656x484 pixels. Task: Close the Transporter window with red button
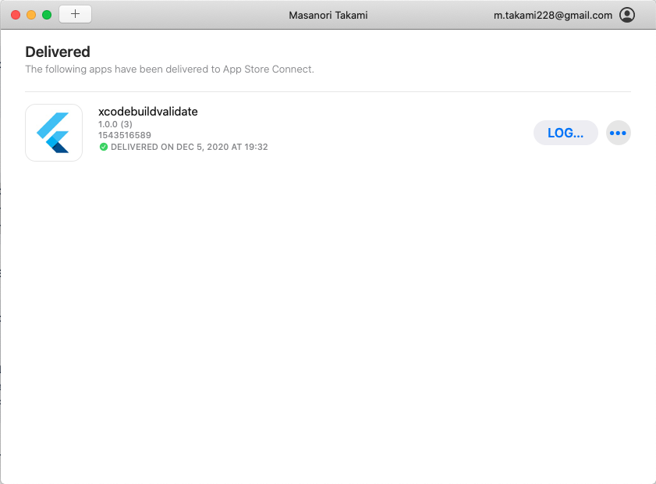click(16, 15)
